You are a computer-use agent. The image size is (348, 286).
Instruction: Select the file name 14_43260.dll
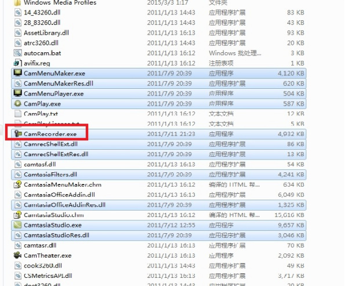pyautogui.click(x=42, y=12)
